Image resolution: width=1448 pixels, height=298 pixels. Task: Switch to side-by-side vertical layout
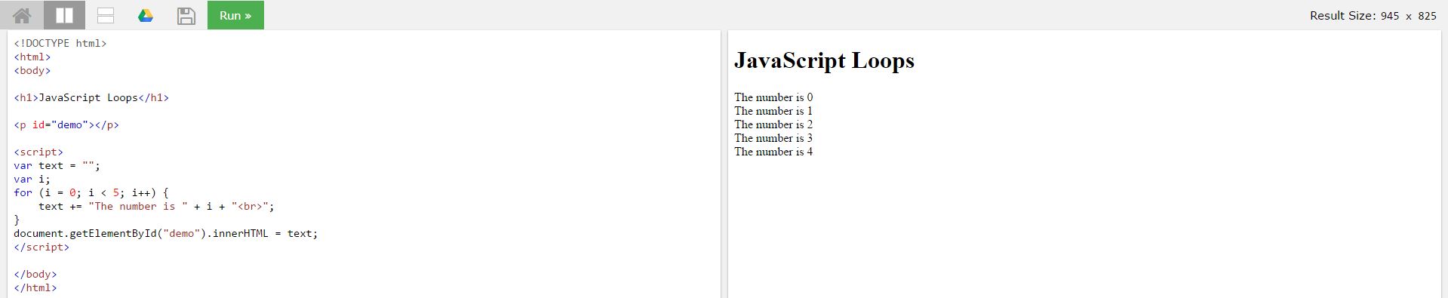click(x=64, y=15)
